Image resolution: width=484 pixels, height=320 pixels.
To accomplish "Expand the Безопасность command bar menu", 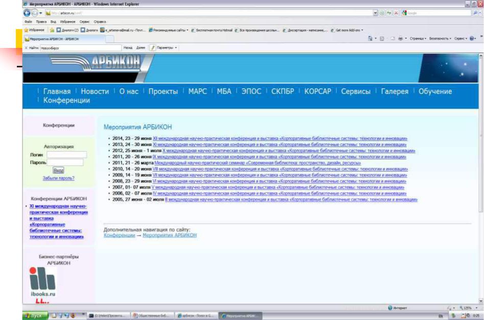I will [x=440, y=39].
